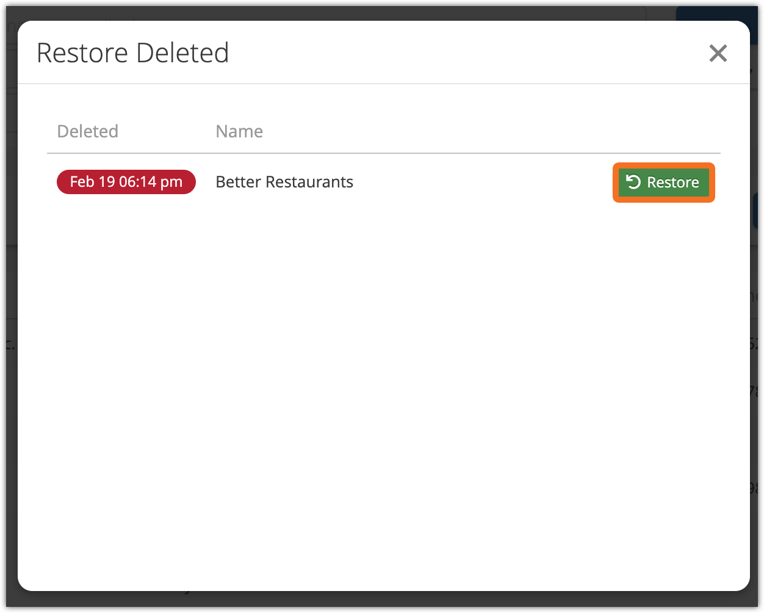Click the dimmed backdrop below the dialog

tap(383, 602)
